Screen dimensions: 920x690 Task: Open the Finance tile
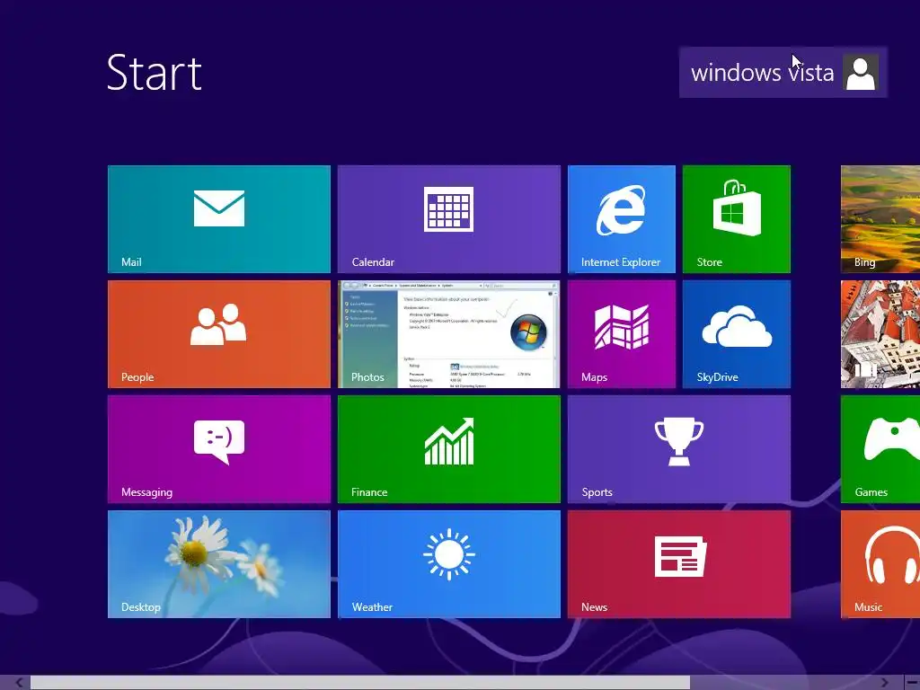pos(449,449)
